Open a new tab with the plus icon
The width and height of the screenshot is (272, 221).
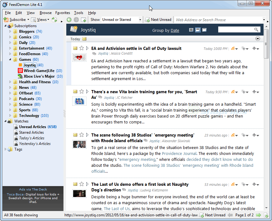tap(83, 20)
